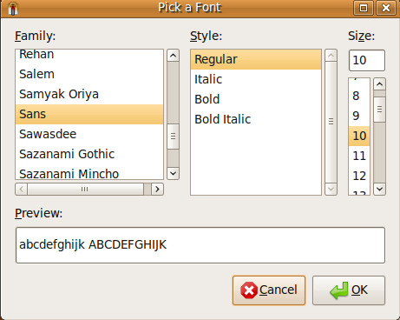Click the Style label

[x=206, y=37]
